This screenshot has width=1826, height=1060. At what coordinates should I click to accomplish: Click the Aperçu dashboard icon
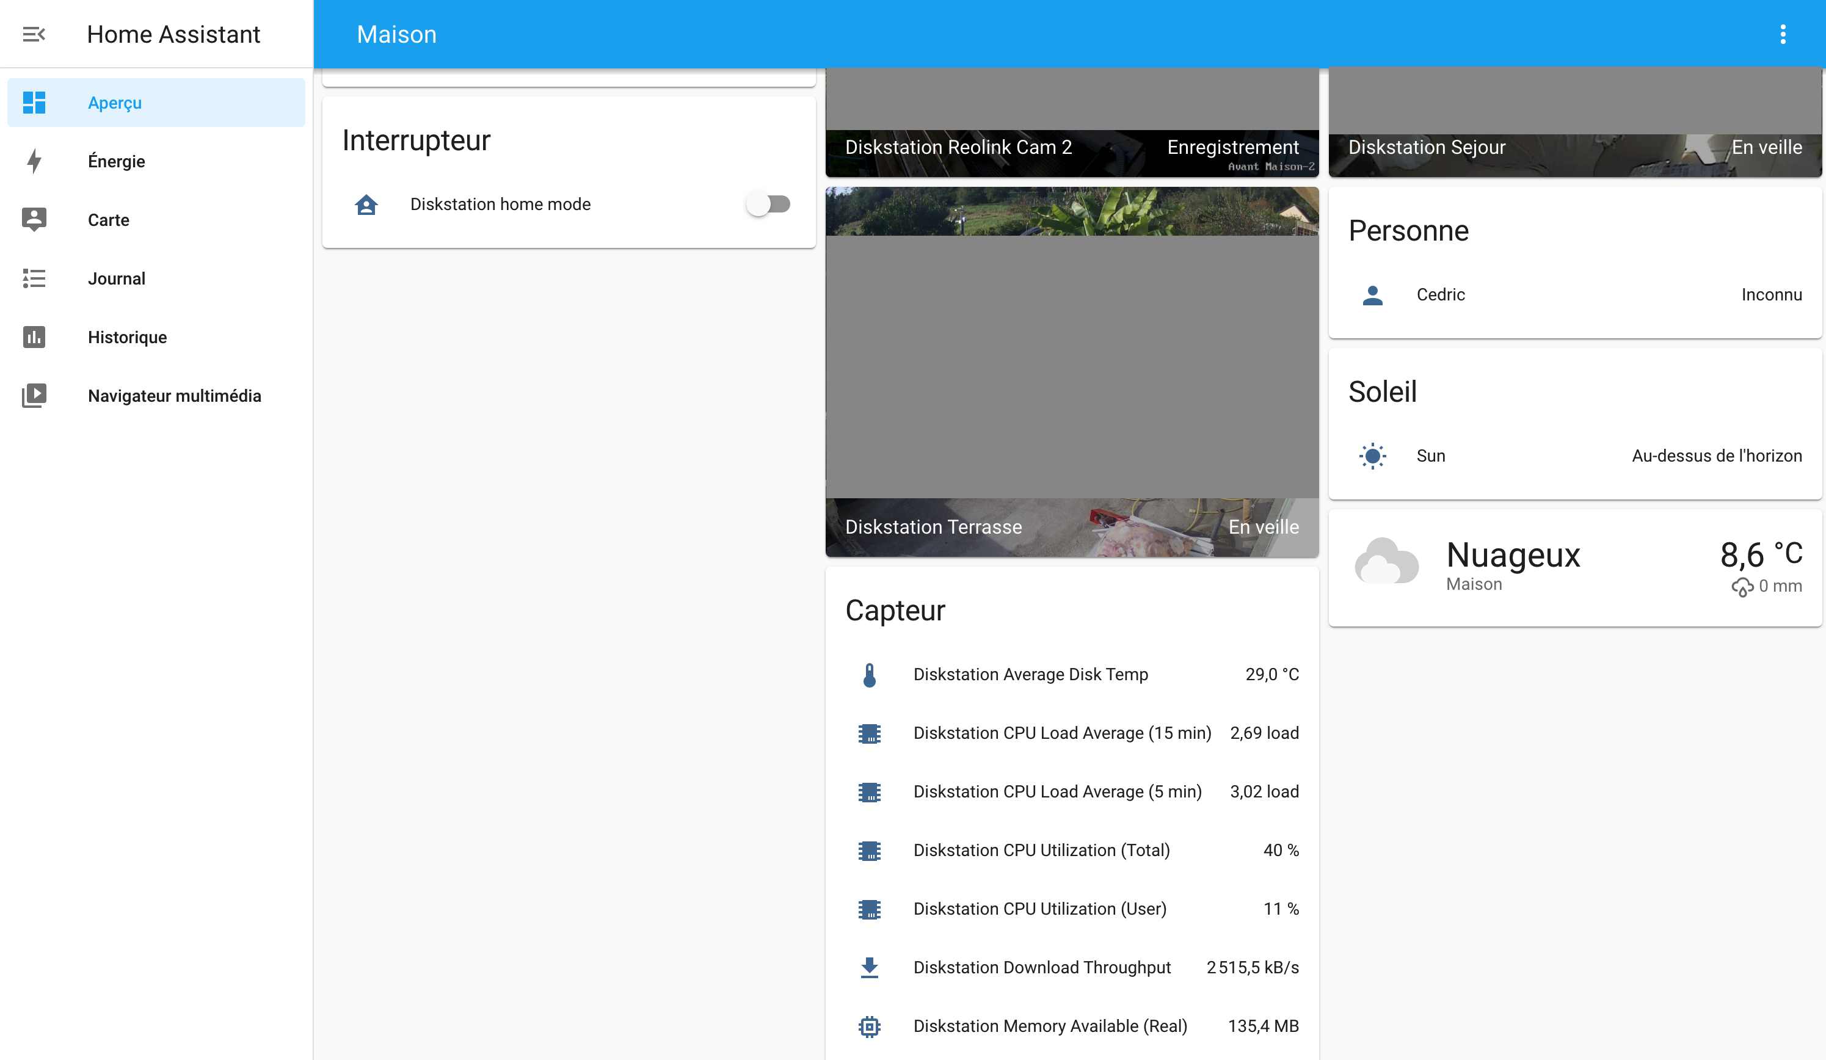pyautogui.click(x=34, y=103)
